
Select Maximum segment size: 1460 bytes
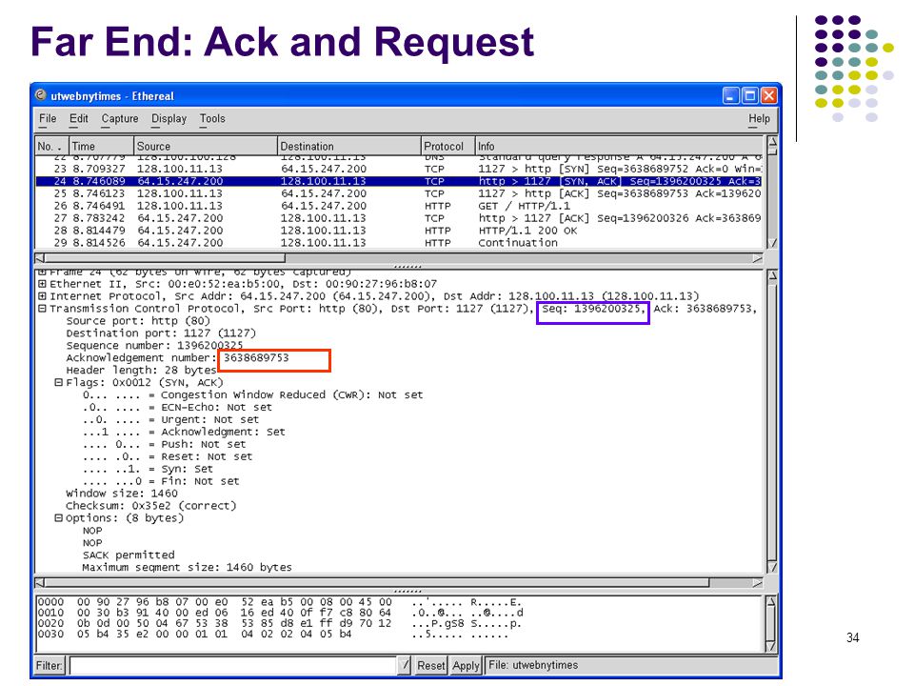pos(188,567)
